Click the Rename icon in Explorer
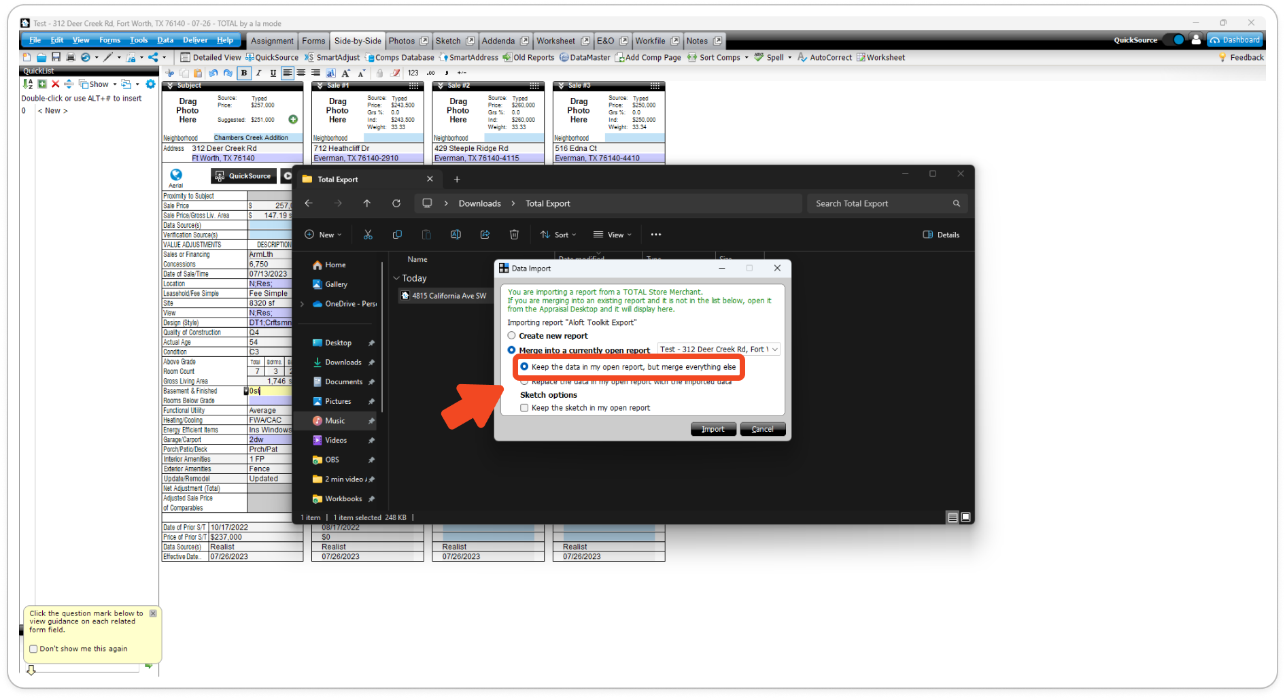 [456, 235]
